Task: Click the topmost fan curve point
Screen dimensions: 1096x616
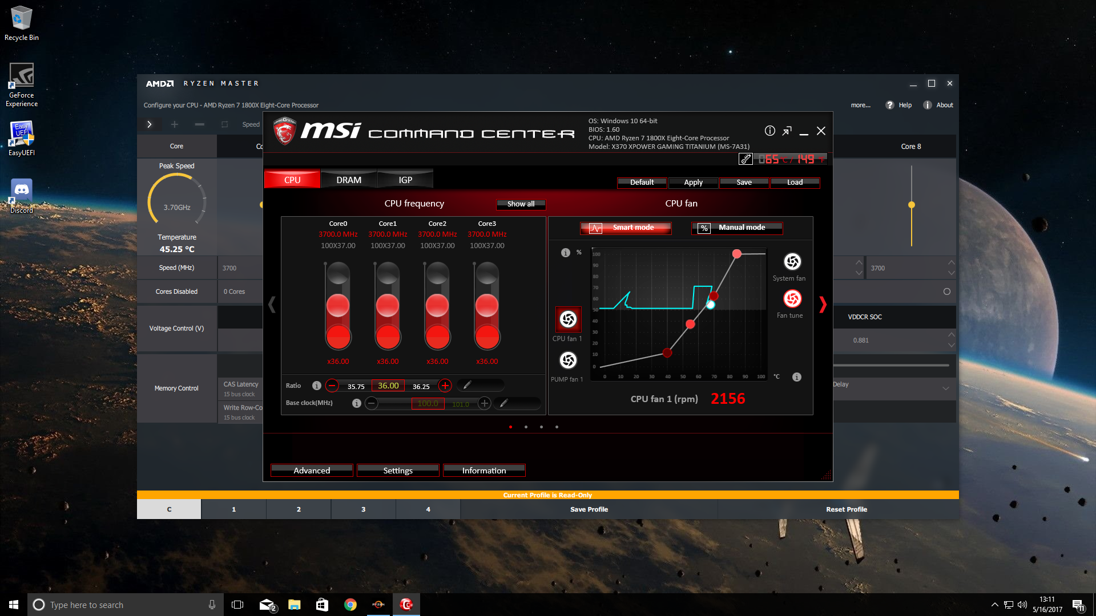Action: pyautogui.click(x=737, y=254)
